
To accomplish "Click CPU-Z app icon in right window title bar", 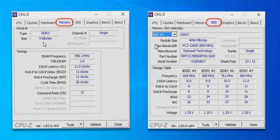I will (x=151, y=15).
